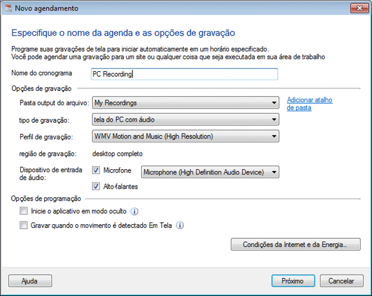Screen dimensions: 372x296
Task: Enable 'Gravar quando o movimento é detectado'
Action: pos(23,225)
